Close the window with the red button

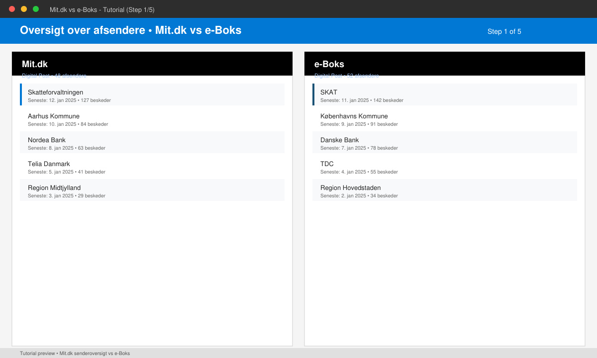click(12, 9)
